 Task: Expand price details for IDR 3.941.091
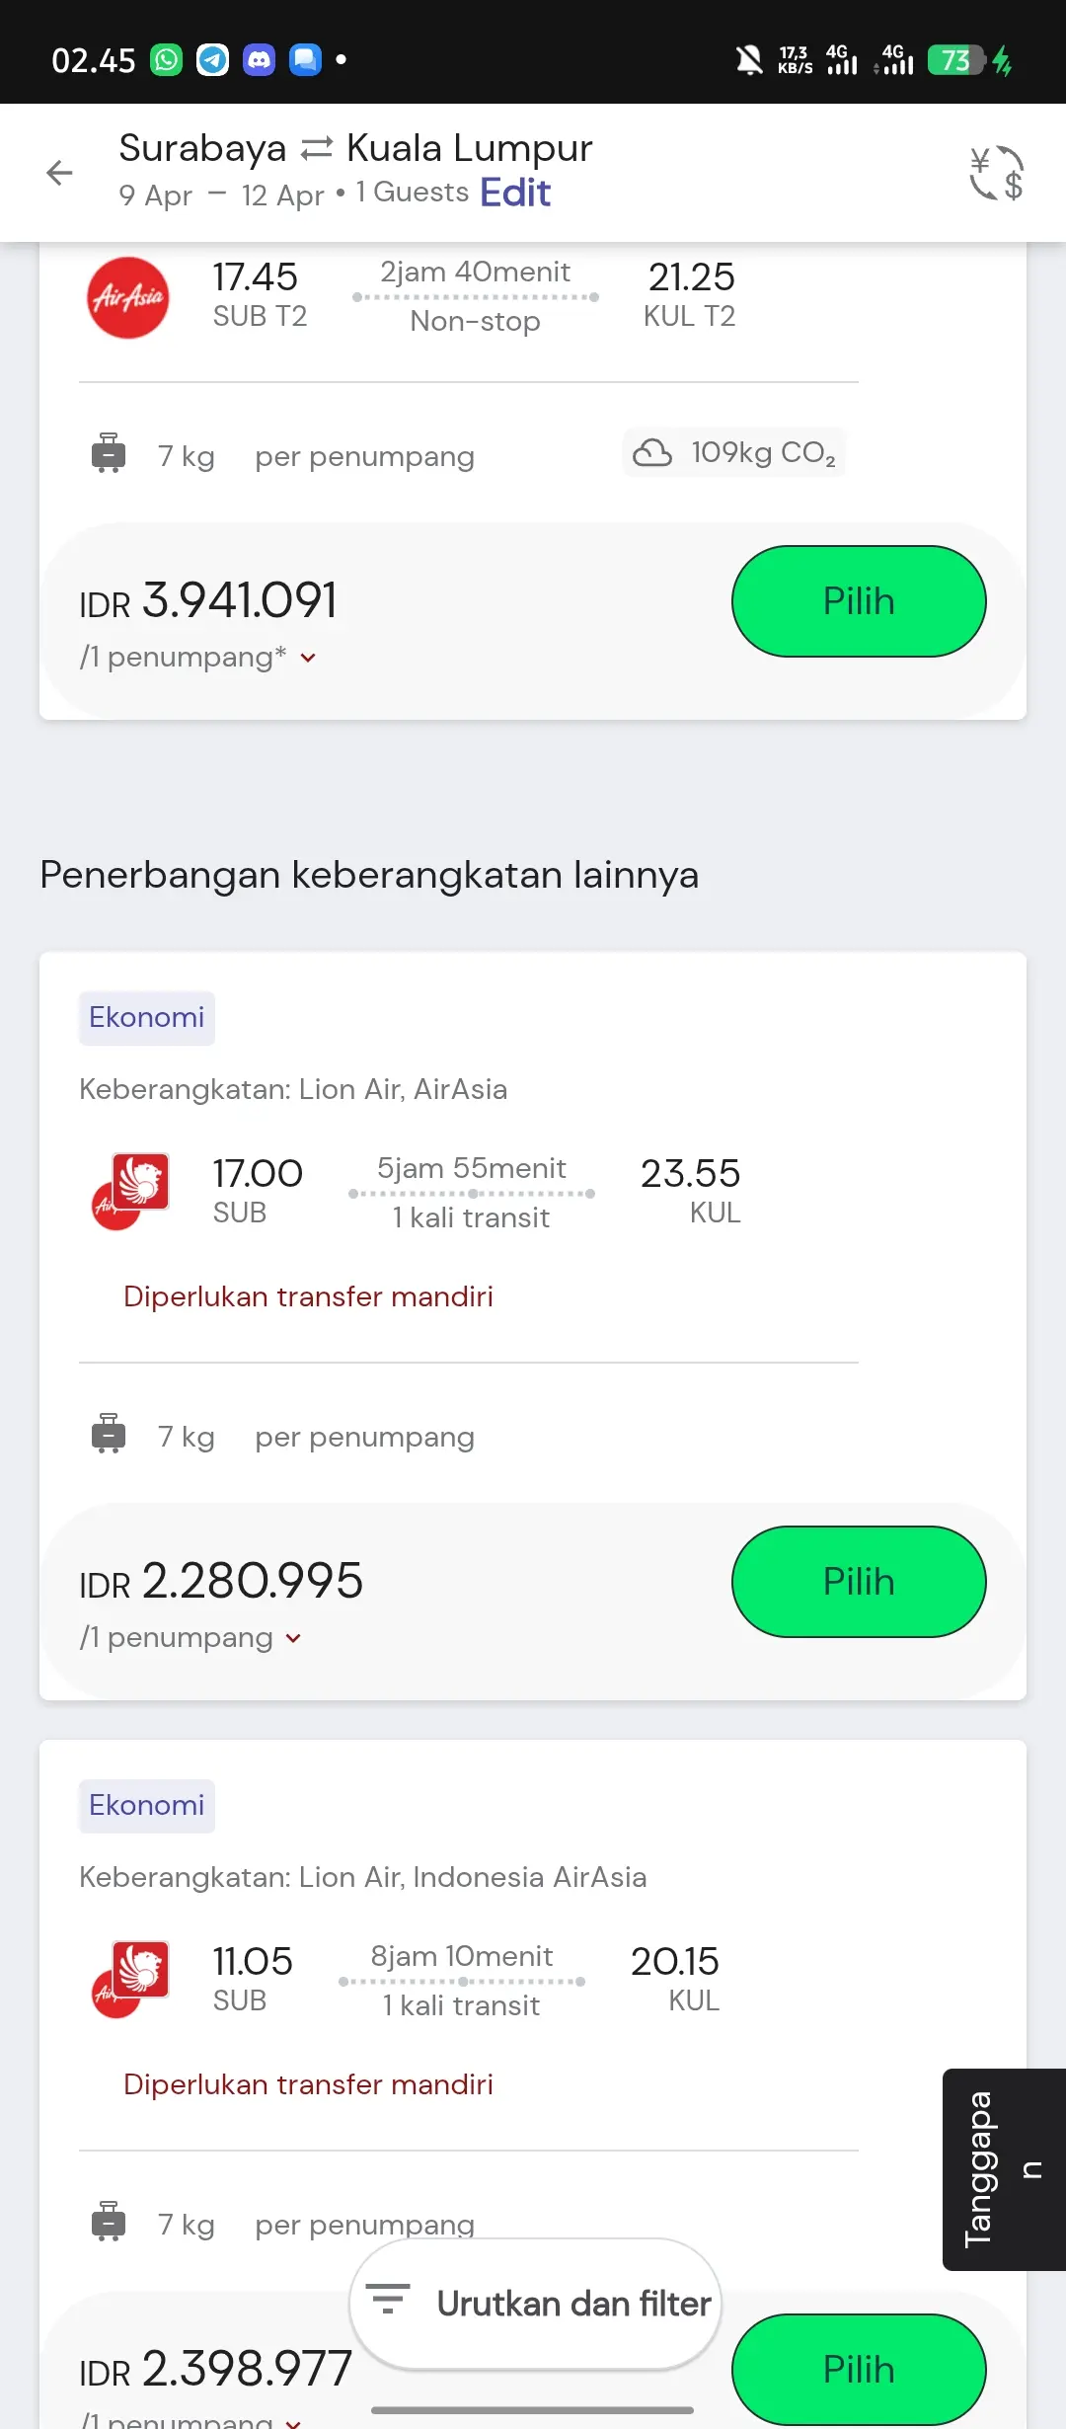tap(308, 658)
